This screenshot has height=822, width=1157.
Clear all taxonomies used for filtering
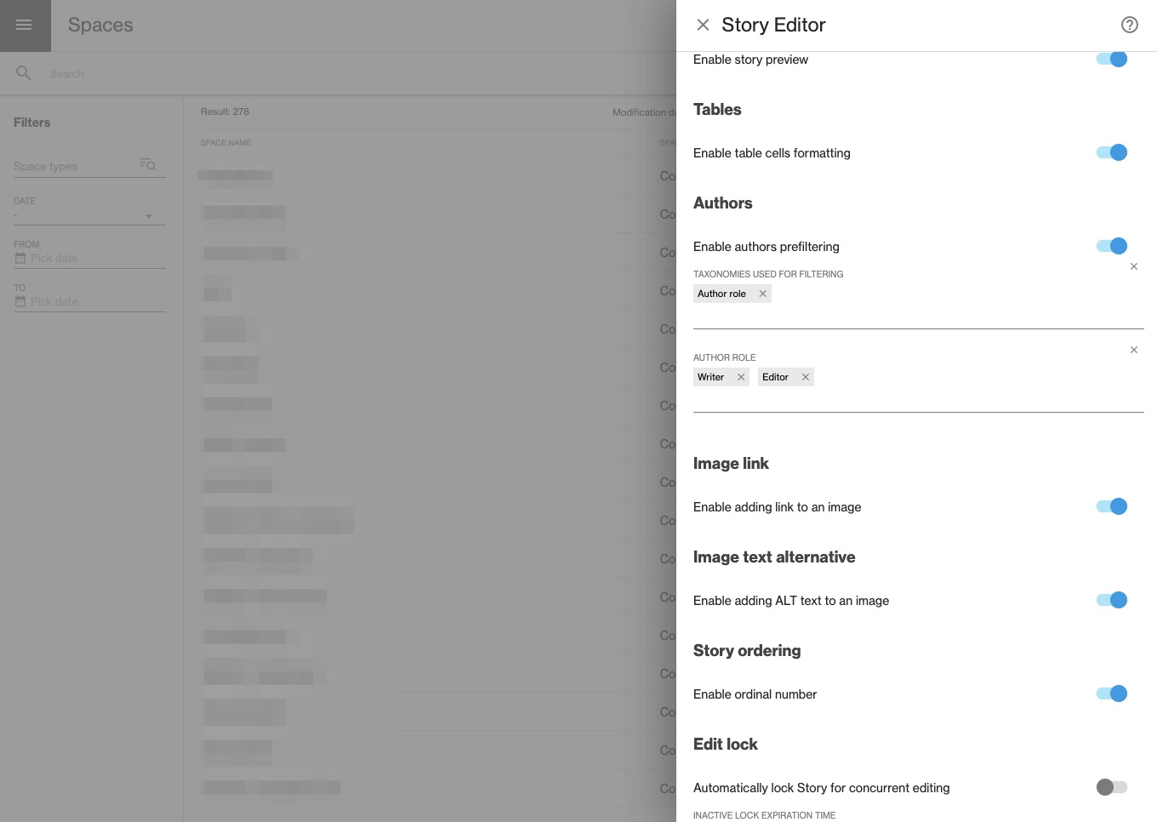1134,266
